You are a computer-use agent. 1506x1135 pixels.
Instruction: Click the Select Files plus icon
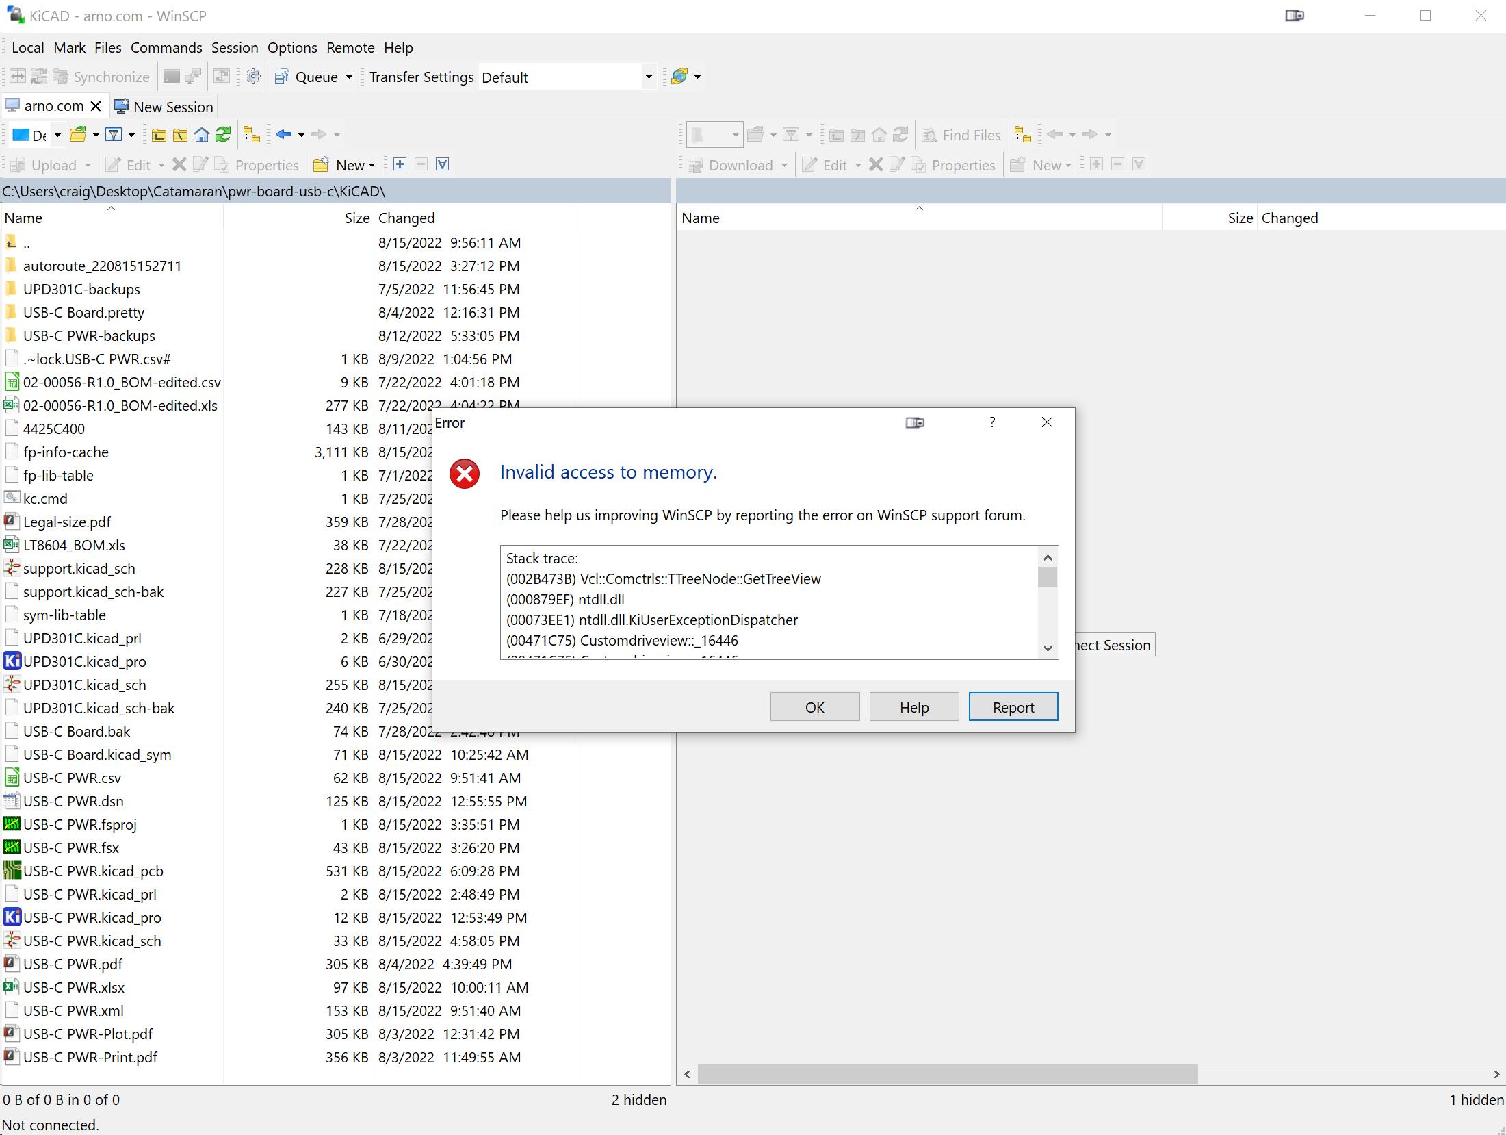(x=400, y=164)
